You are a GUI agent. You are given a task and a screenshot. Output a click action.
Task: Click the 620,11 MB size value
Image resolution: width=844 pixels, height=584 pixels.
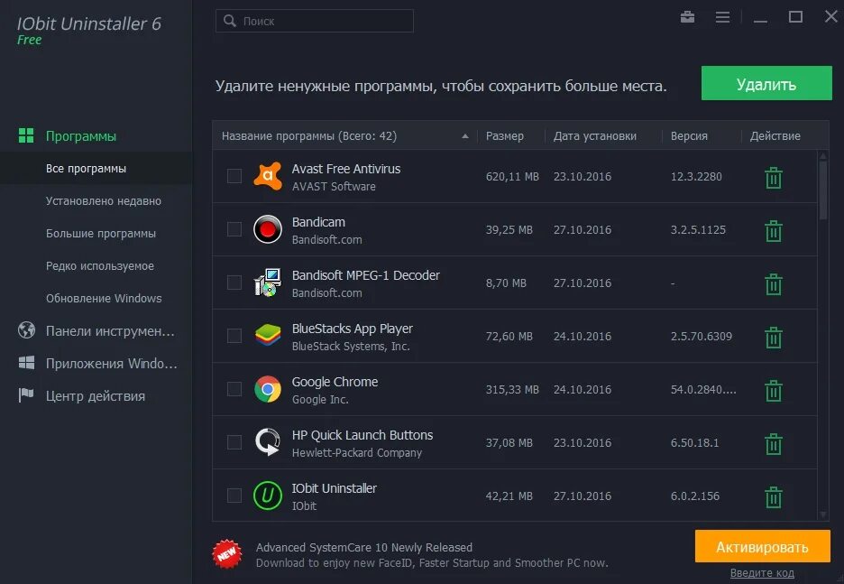click(x=512, y=176)
